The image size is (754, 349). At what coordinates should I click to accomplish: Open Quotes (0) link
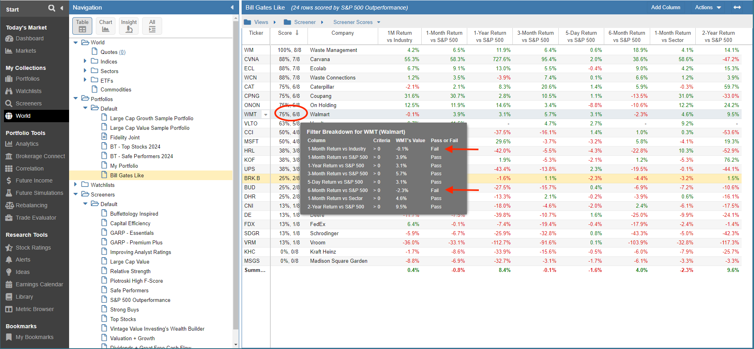click(x=122, y=52)
